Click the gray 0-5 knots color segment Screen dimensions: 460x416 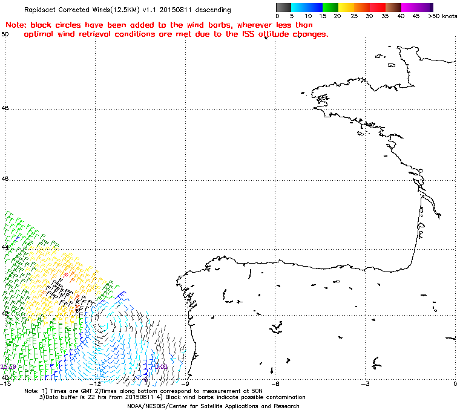pyautogui.click(x=284, y=7)
